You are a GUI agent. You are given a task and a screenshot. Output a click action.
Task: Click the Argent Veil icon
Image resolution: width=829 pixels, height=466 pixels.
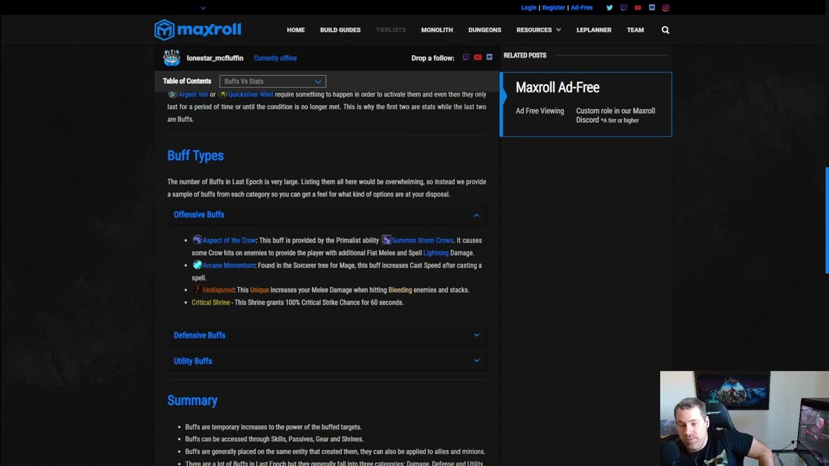(173, 94)
